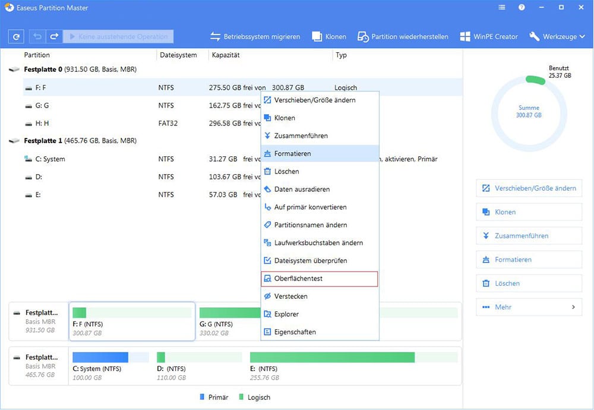Screen dimensions: 594x410
Task: Open Explorer from the context menu
Action: coord(320,314)
